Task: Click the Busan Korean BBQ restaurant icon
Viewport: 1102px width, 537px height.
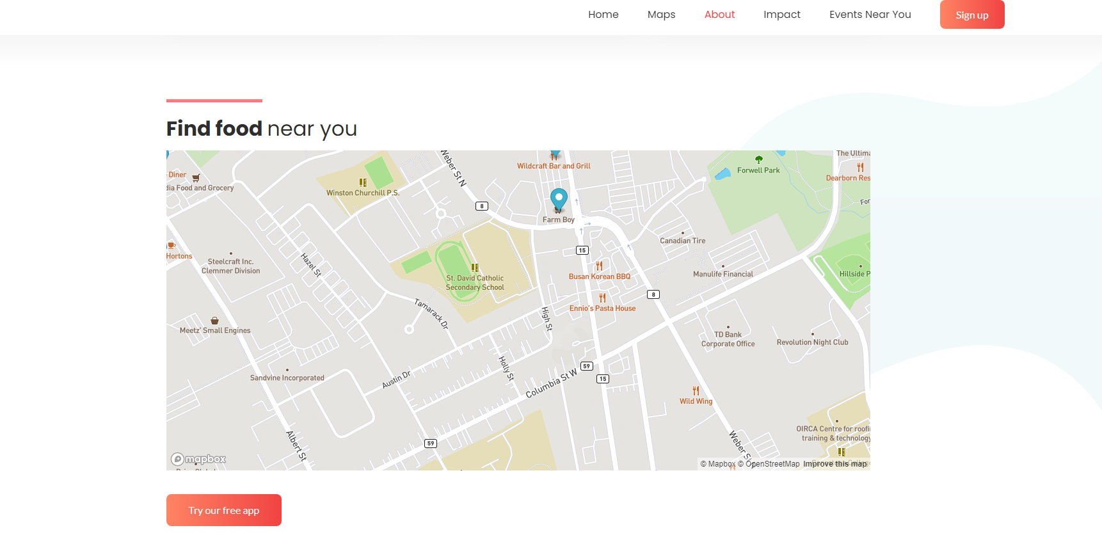Action: pos(599,266)
